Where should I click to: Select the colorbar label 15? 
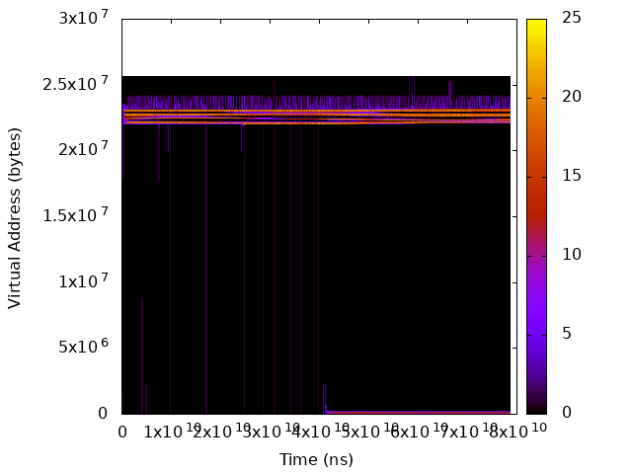click(572, 176)
